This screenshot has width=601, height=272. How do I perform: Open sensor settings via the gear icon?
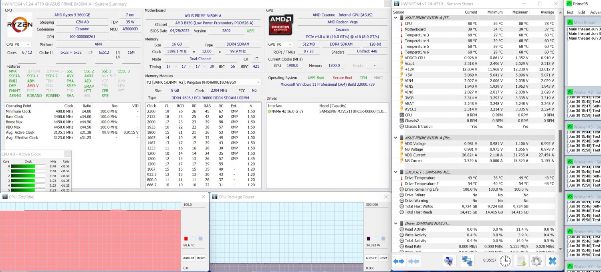536,261
